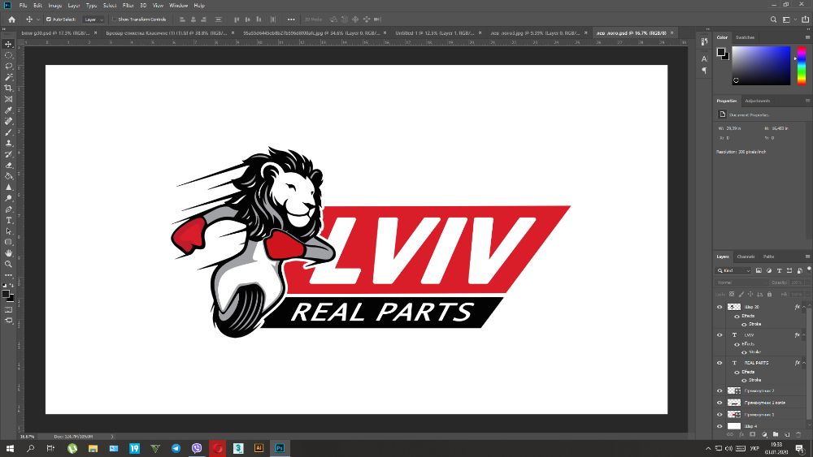Switch to the Swatches tab
This screenshot has height=457, width=813.
coord(745,37)
